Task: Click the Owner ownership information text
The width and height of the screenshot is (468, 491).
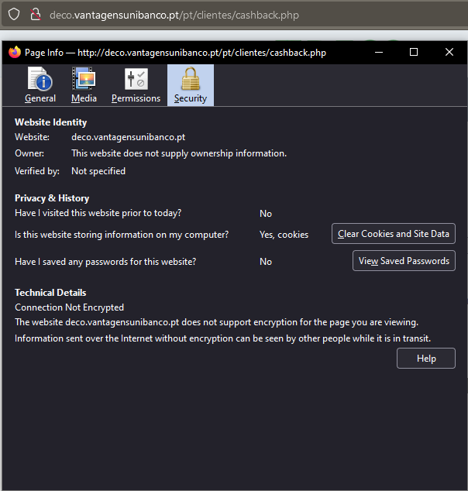Action: tap(179, 153)
